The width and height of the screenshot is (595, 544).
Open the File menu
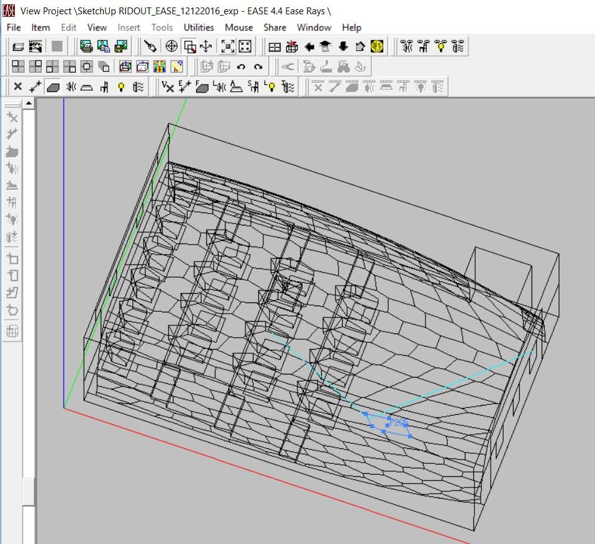14,27
